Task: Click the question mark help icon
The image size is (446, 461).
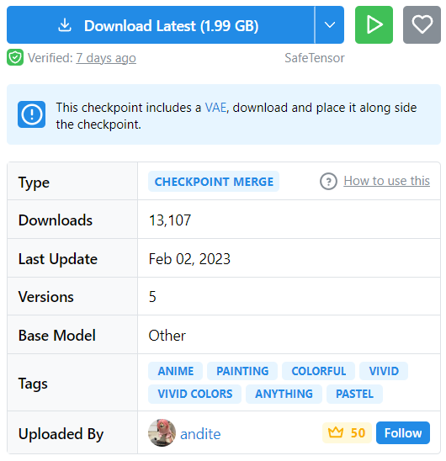Action: pyautogui.click(x=328, y=182)
